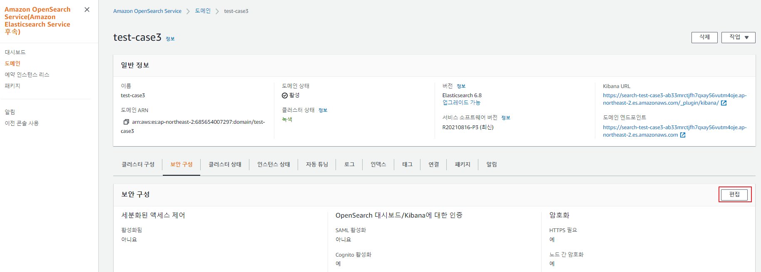Copy the domain ARN with the copy icon
Viewport: 761px width, 272px height.
click(x=126, y=122)
